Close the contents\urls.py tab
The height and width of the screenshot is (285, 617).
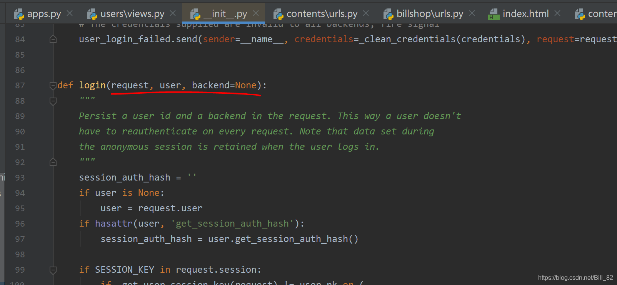(366, 13)
